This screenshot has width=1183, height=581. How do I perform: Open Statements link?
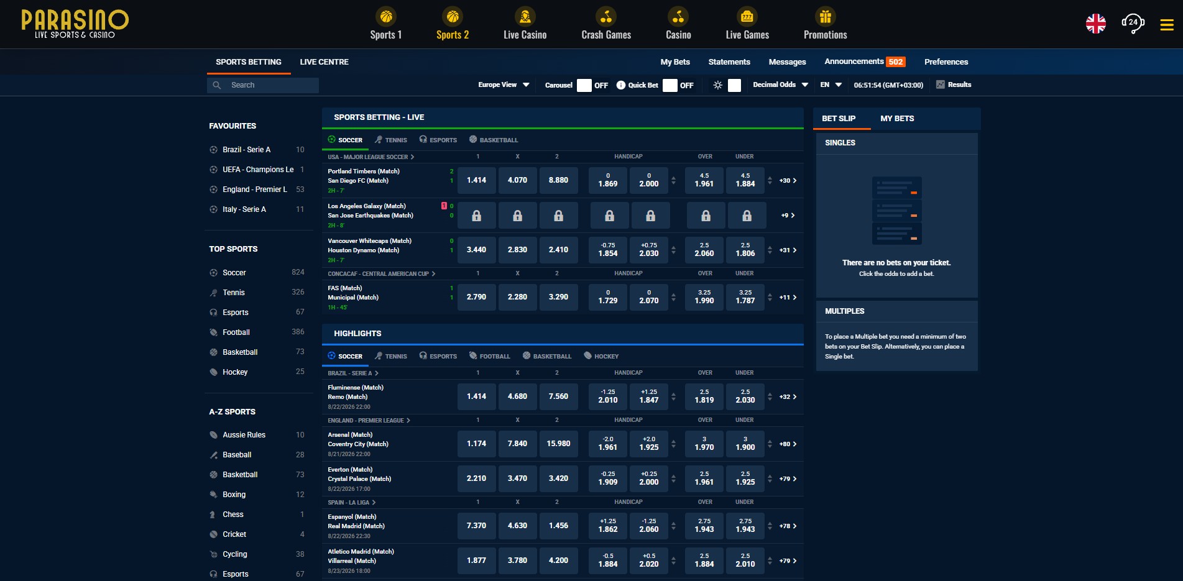pyautogui.click(x=729, y=62)
